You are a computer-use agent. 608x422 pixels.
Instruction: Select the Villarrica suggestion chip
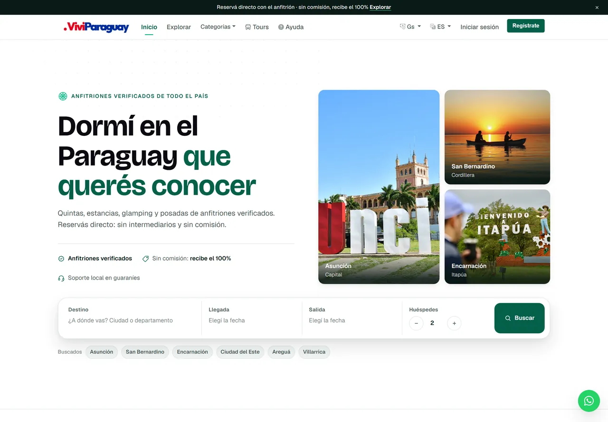pos(314,352)
